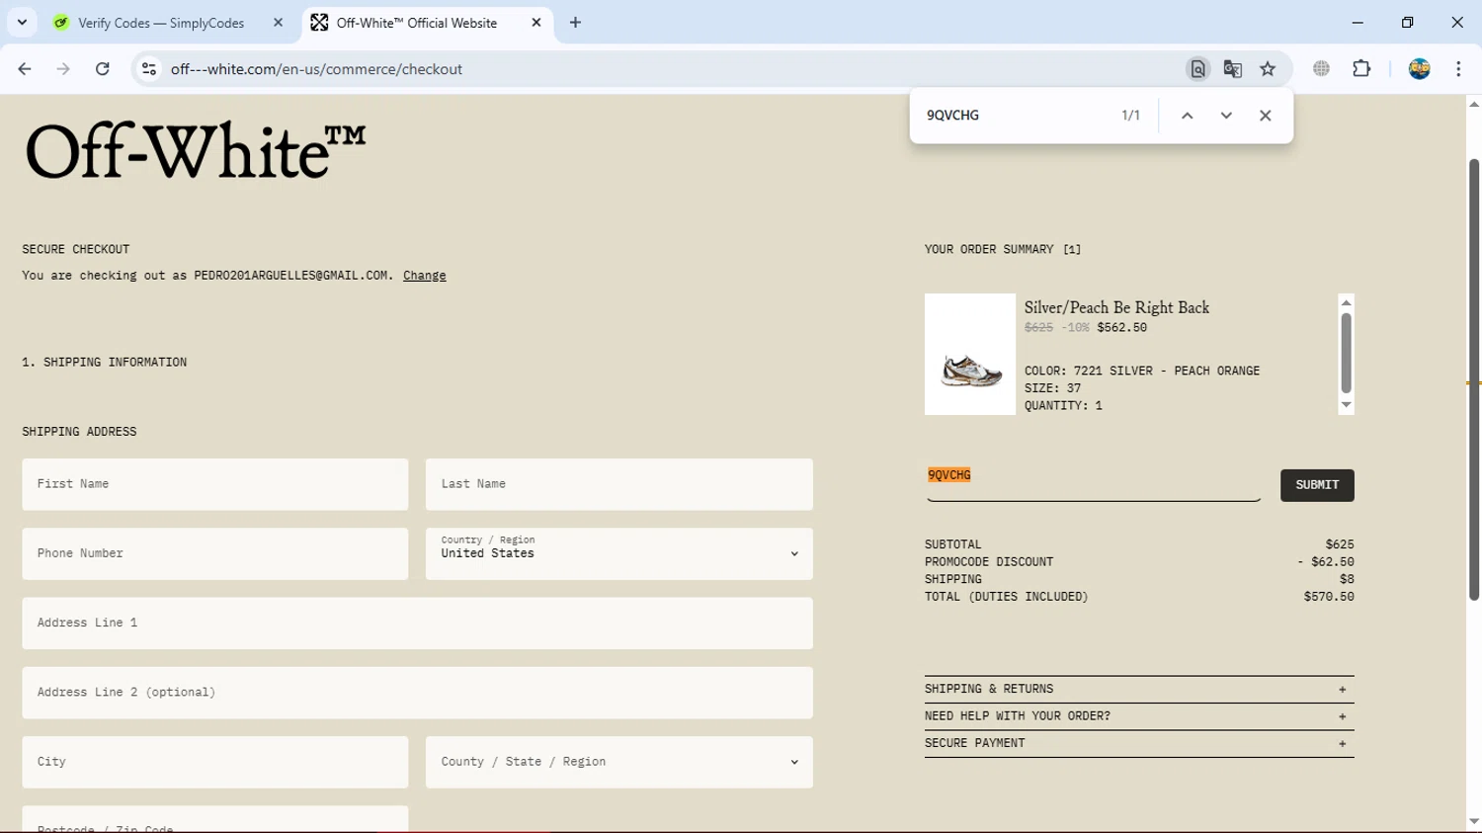Click the Your Order Summary heading
This screenshot has height=833, width=1482.
coord(1003,250)
